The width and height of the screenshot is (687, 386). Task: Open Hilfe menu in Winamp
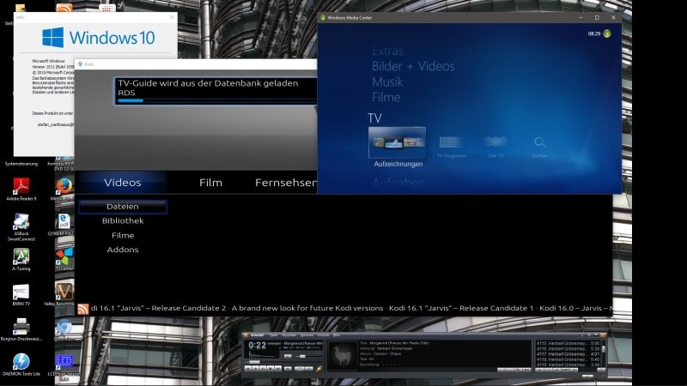(337, 335)
